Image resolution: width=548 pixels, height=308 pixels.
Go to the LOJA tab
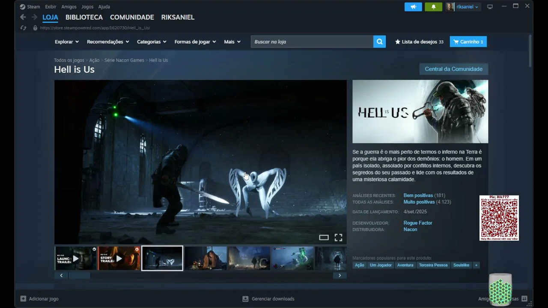pos(50,18)
